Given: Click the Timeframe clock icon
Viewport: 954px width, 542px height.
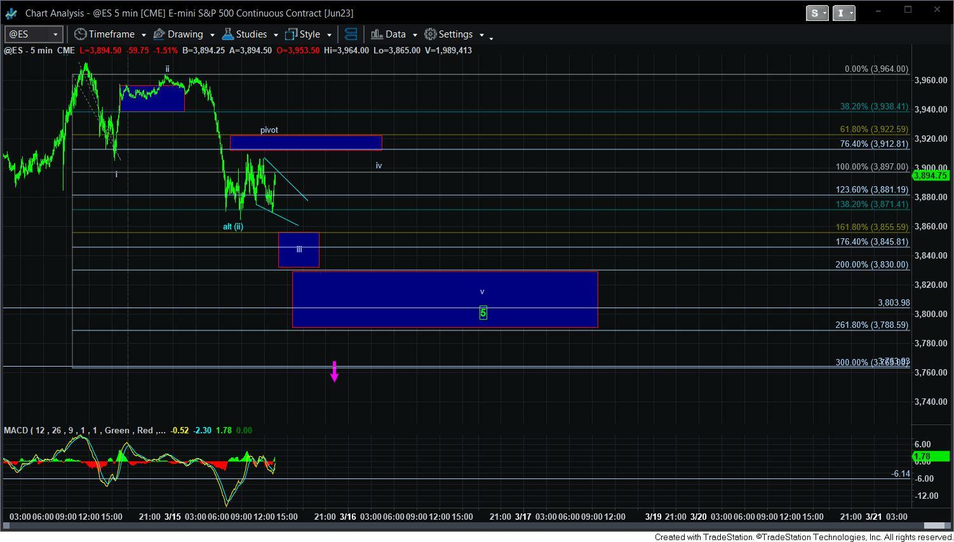Looking at the screenshot, I should coord(80,34).
